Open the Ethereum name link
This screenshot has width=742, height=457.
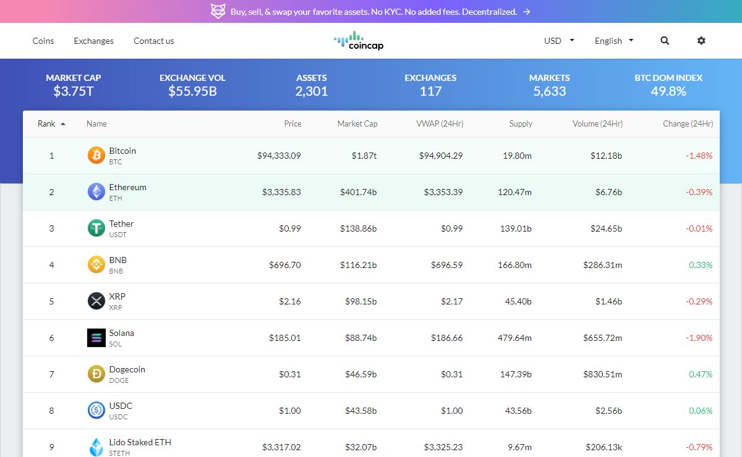click(x=128, y=187)
